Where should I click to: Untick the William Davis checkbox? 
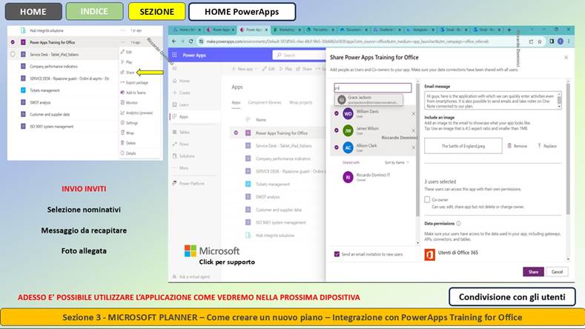point(337,113)
